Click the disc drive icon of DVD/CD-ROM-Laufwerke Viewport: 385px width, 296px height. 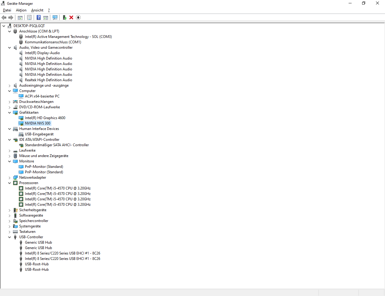(15, 107)
